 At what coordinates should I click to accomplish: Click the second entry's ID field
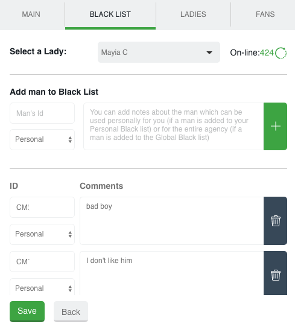click(42, 261)
